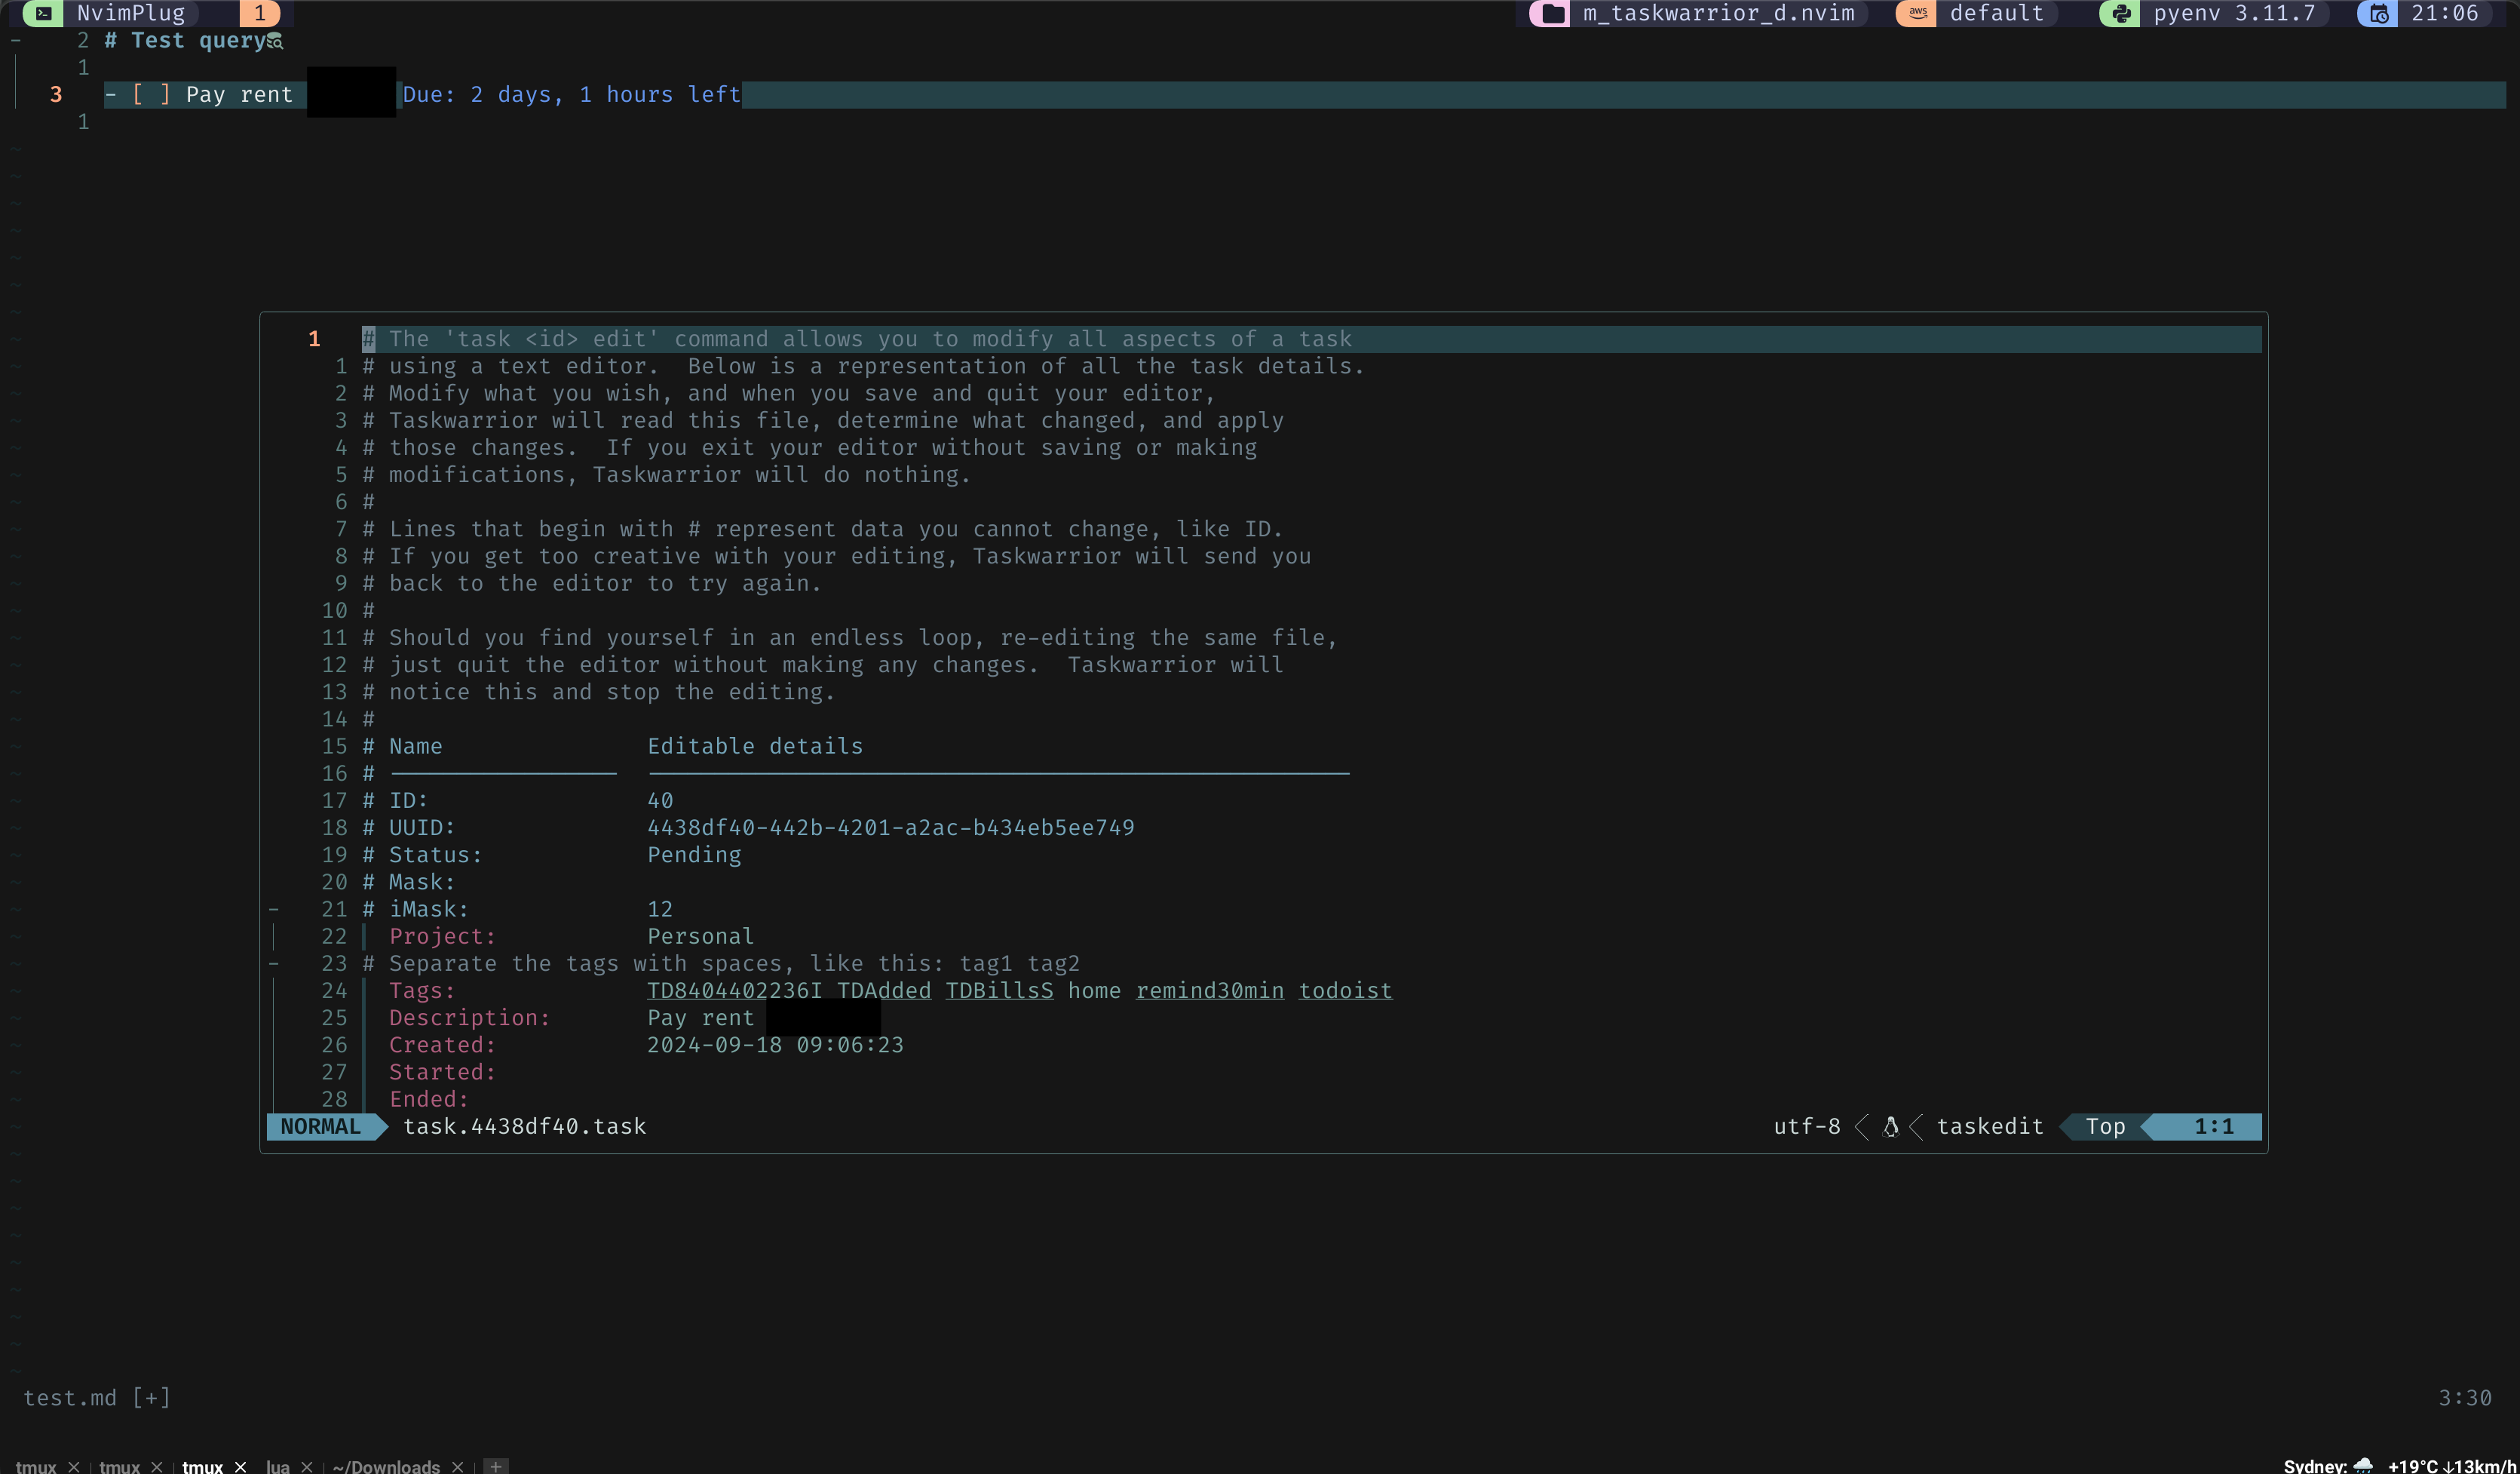Collapse the fold marker at line 23 tags comment
This screenshot has height=1474, width=2520.
pyautogui.click(x=273, y=963)
